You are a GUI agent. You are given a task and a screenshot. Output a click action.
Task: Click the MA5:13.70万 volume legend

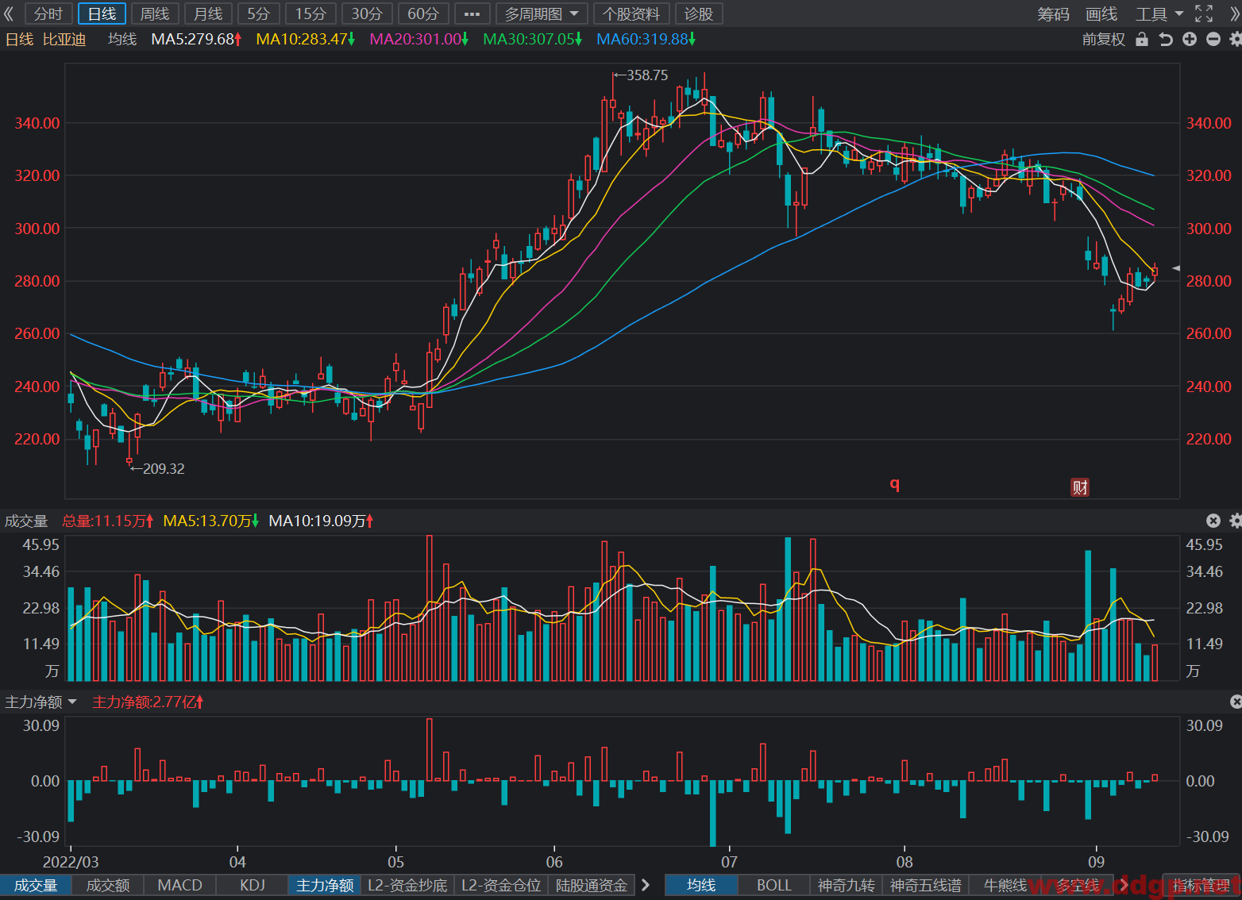[x=210, y=521]
